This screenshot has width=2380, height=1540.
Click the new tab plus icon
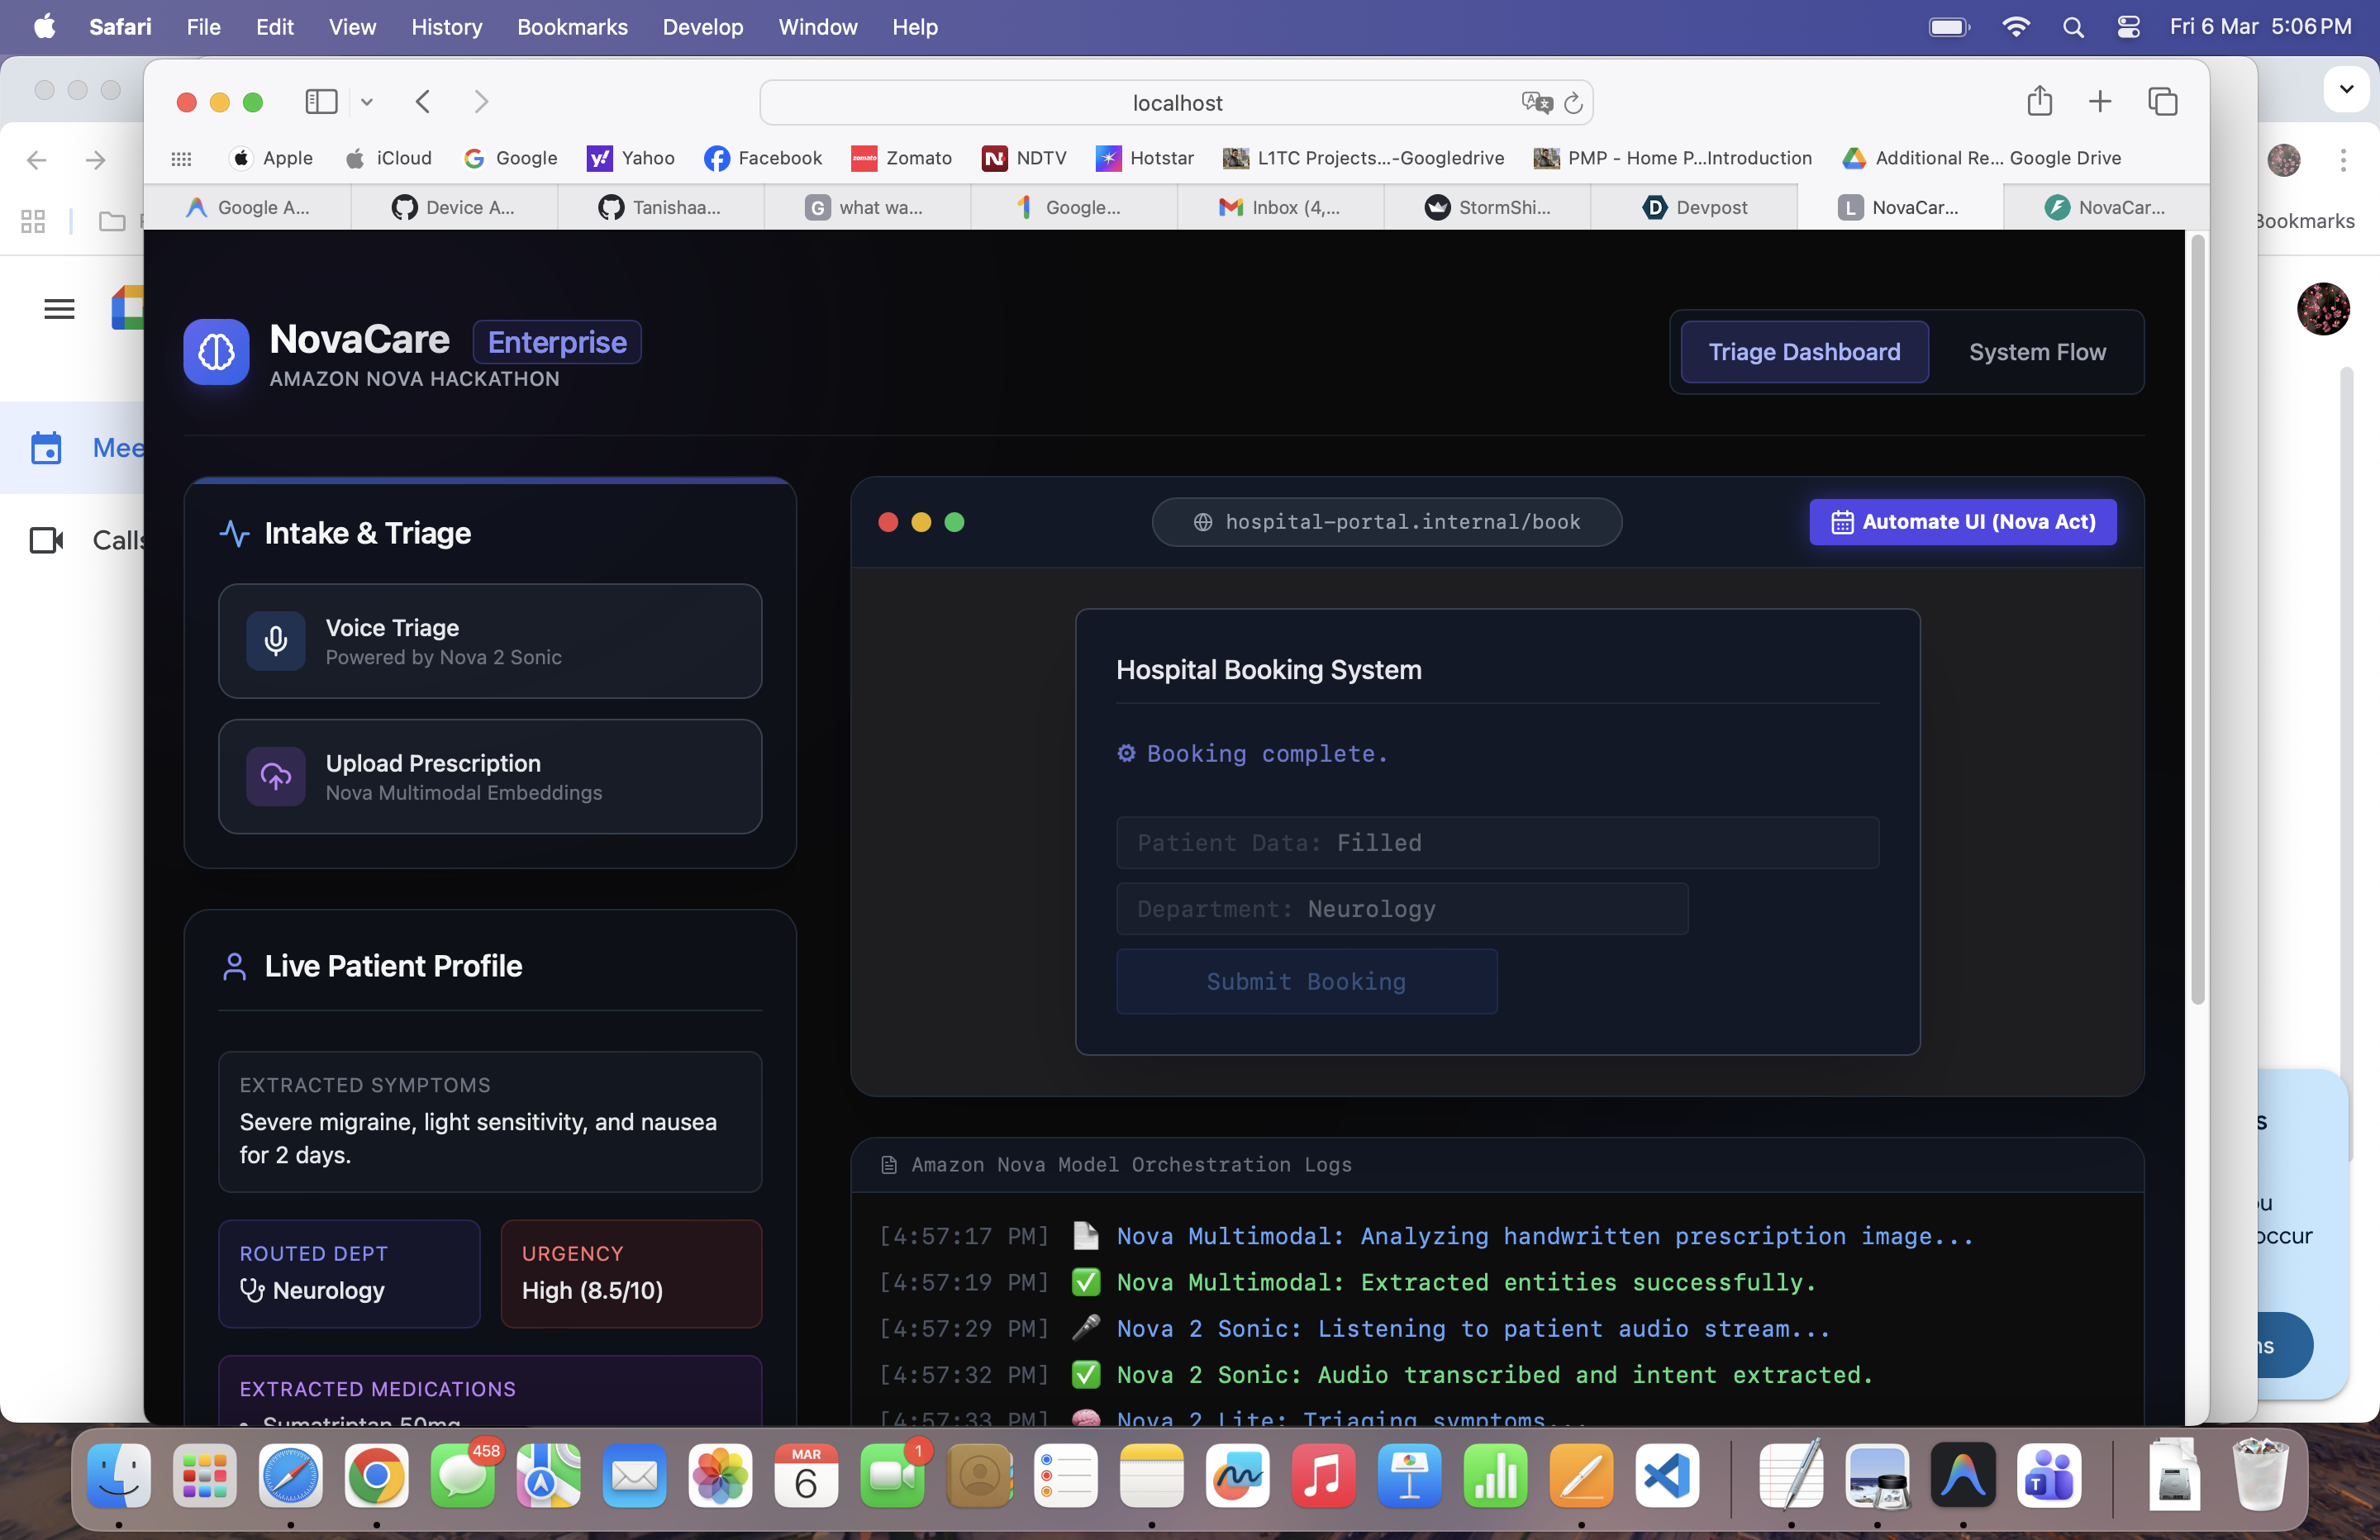pos(2100,101)
